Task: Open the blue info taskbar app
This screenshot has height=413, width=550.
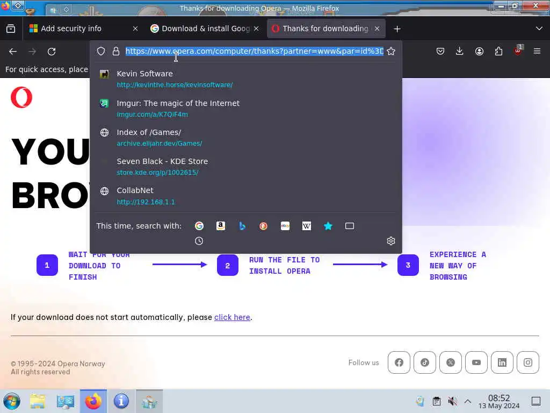Action: pyautogui.click(x=121, y=401)
